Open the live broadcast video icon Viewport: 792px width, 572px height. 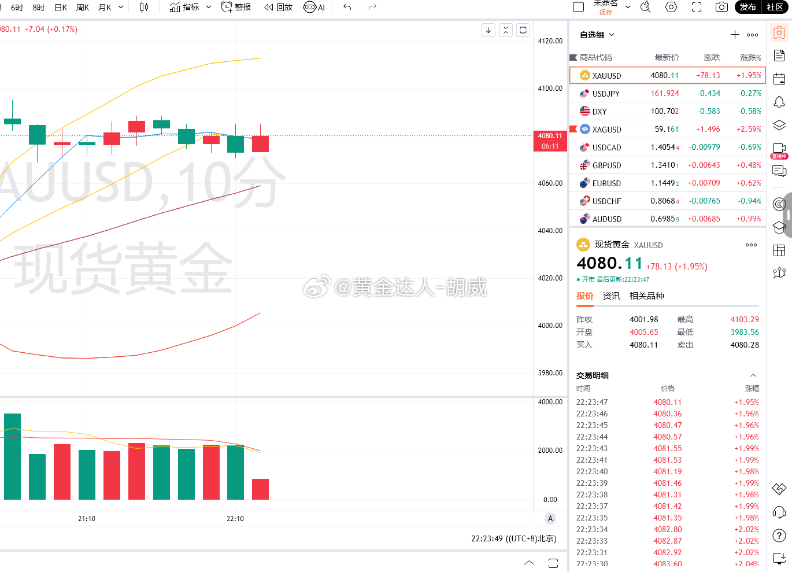[x=779, y=150]
